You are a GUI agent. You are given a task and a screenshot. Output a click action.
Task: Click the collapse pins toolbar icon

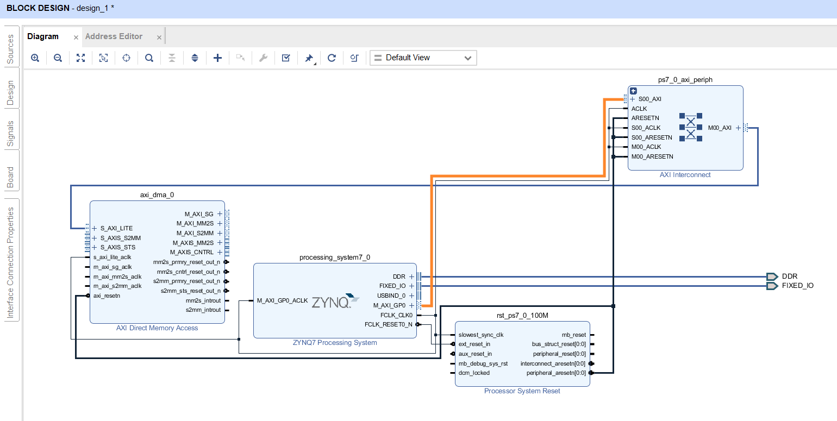coord(172,58)
